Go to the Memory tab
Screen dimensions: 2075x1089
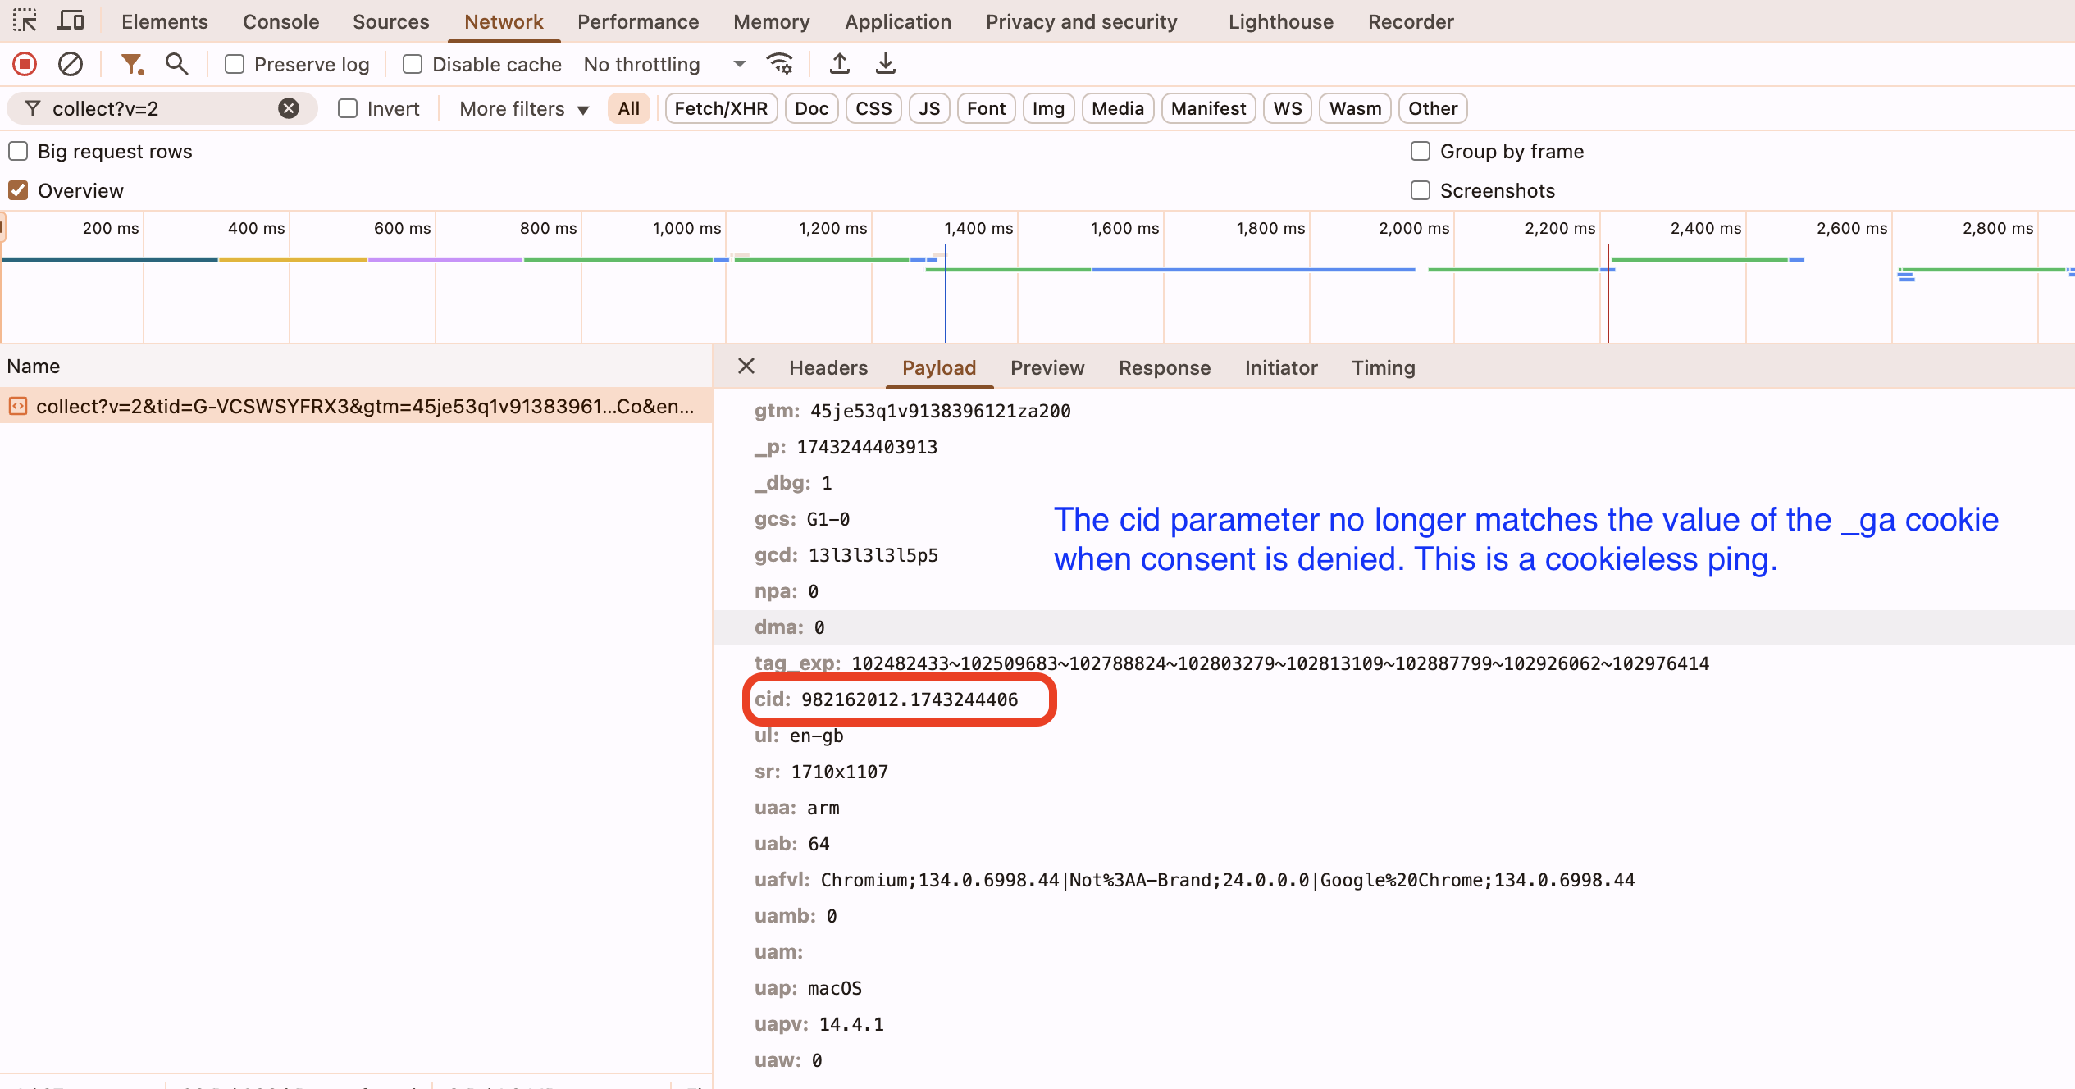tap(772, 21)
